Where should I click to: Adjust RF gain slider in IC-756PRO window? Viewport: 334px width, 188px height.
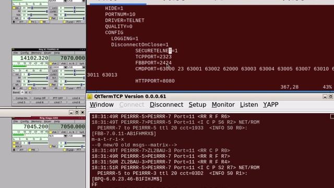pyautogui.click(x=38, y=78)
